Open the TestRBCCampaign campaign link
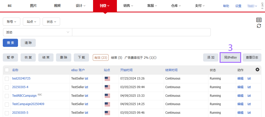Screen dimensions: 265x117 tap(24, 95)
